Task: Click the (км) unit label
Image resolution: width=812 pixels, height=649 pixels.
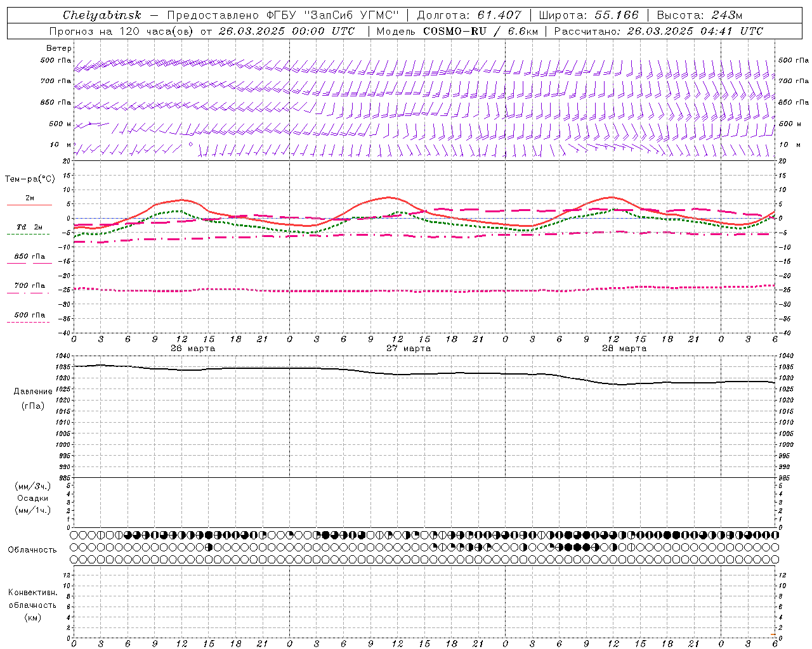Action: tap(33, 617)
